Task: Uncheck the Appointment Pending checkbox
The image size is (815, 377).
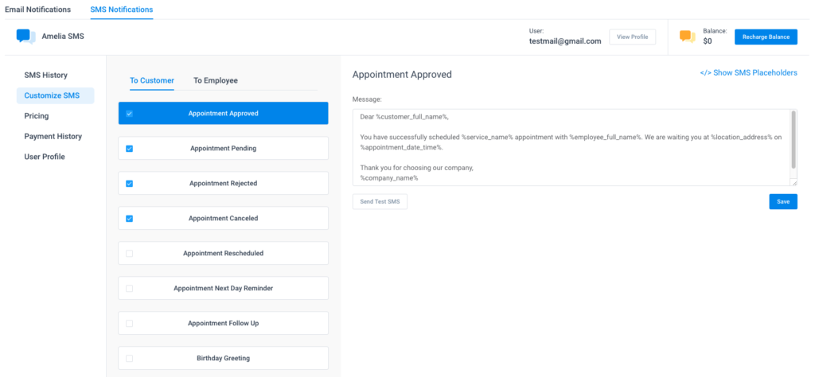Action: 130,149
